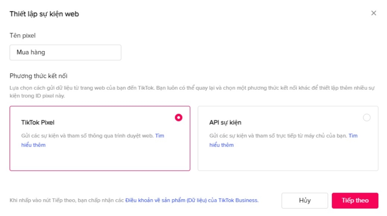
Task: Click the pixel name input showing Mua hàng
Action: click(x=65, y=52)
